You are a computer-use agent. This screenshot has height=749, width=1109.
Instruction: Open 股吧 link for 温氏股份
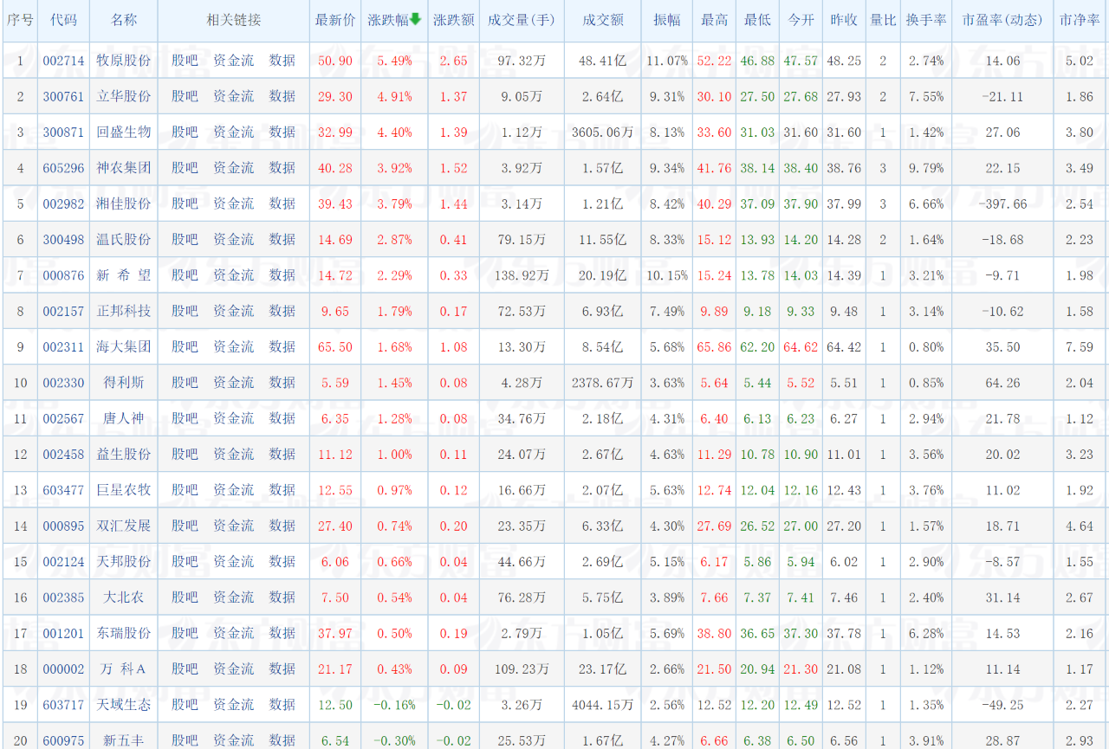pos(185,239)
